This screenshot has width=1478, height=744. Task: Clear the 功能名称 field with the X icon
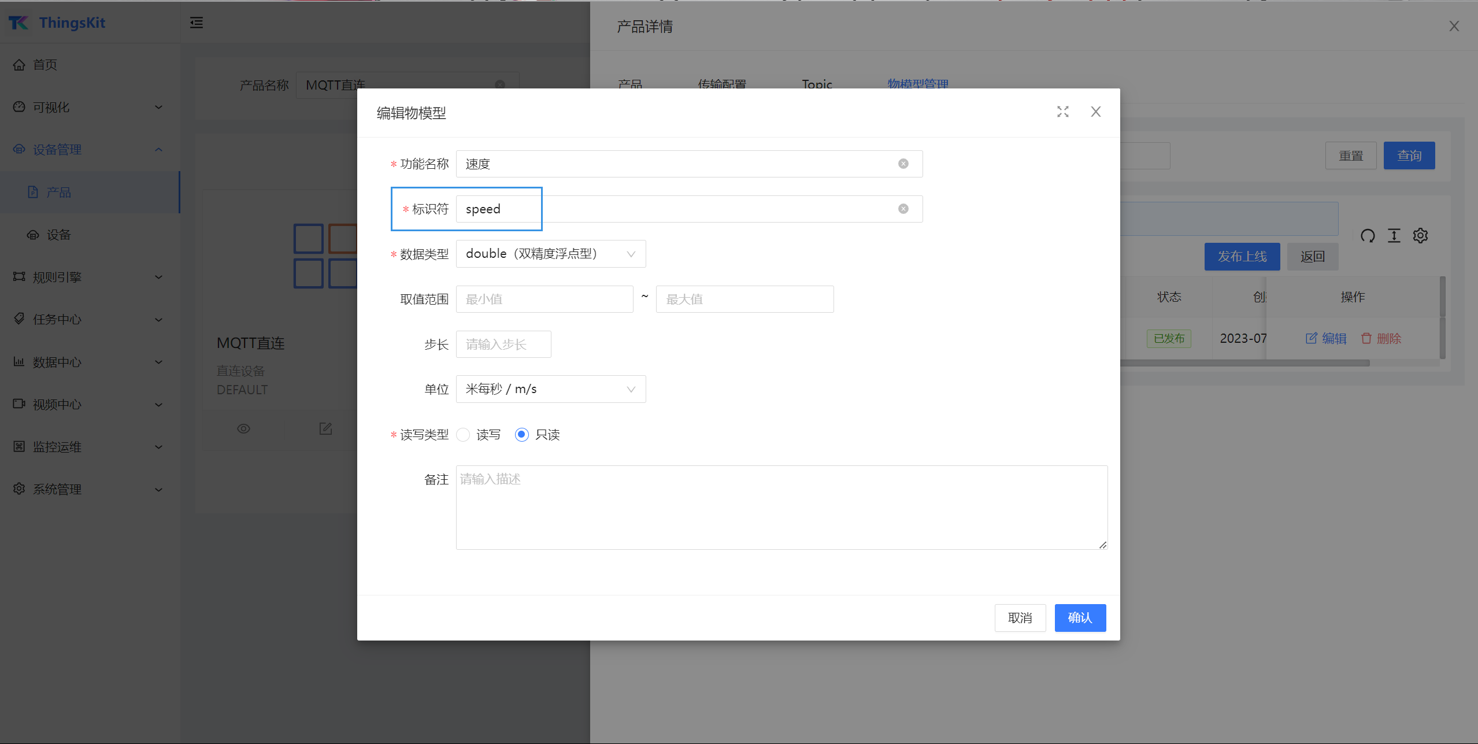[x=903, y=164]
